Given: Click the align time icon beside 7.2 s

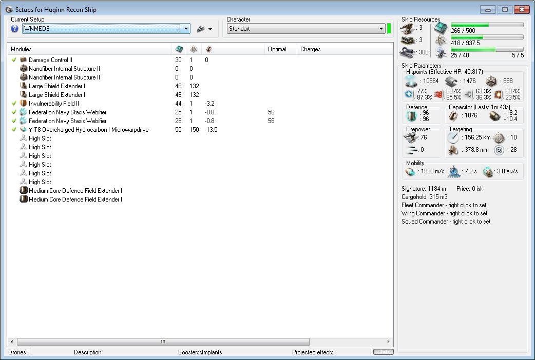Looking at the screenshot, I should [x=454, y=171].
